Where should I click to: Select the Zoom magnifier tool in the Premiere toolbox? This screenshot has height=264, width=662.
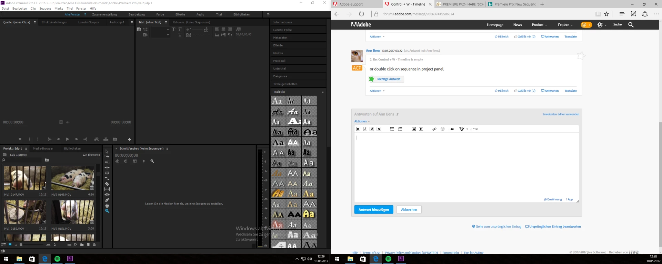click(x=107, y=211)
